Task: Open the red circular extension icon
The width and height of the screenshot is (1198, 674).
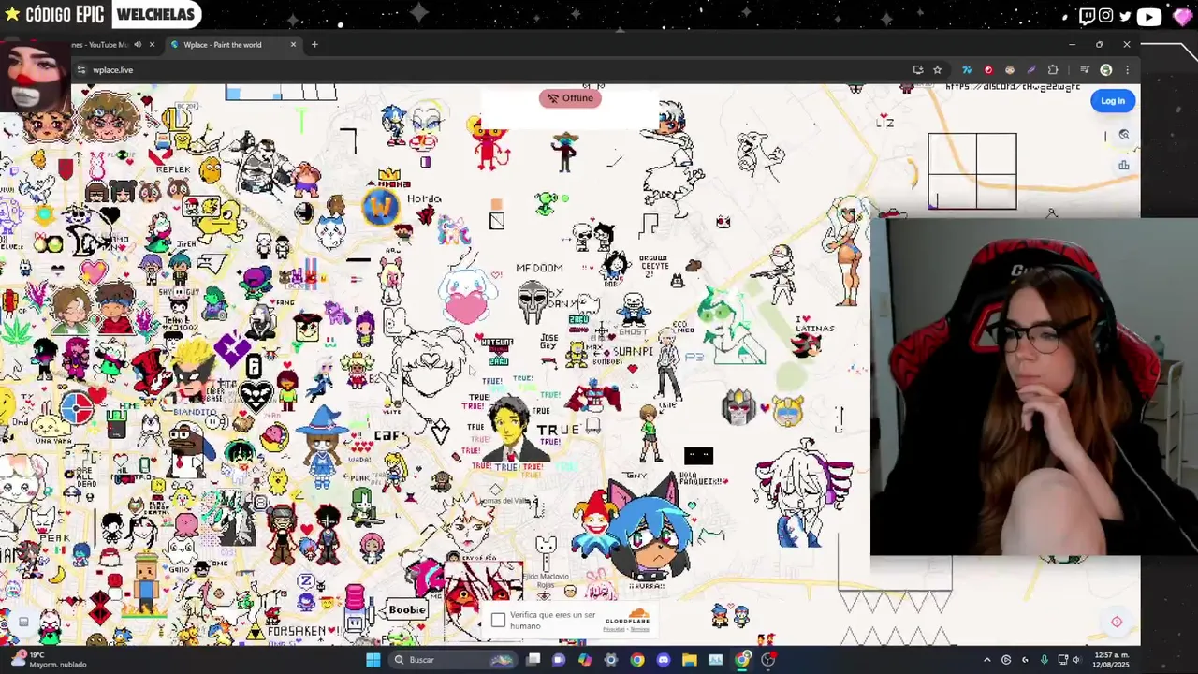Action: [x=988, y=70]
